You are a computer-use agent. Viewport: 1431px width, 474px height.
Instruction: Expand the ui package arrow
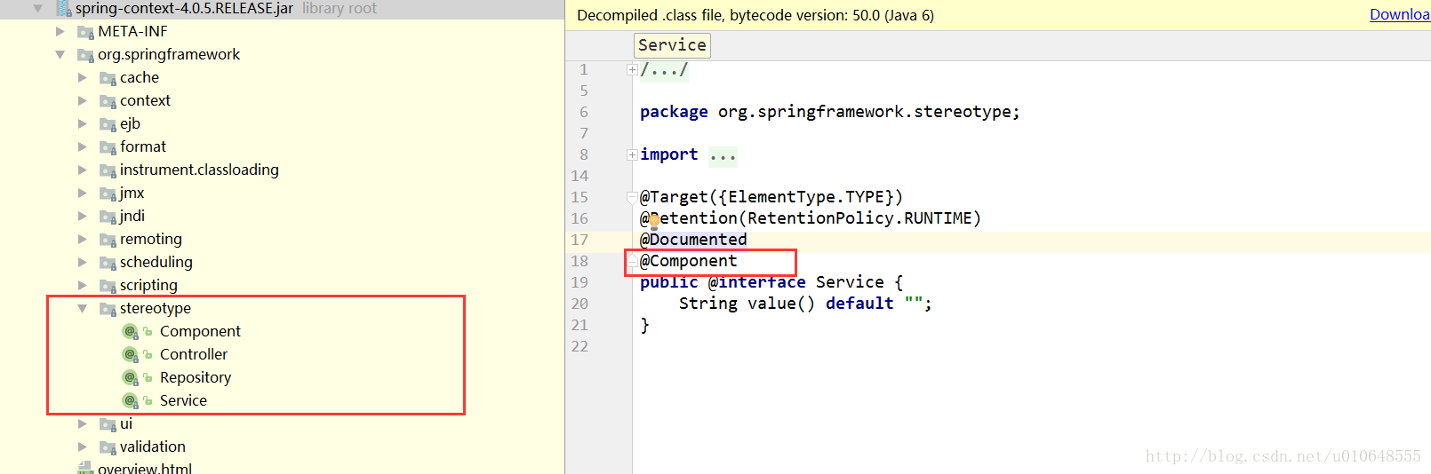(83, 423)
